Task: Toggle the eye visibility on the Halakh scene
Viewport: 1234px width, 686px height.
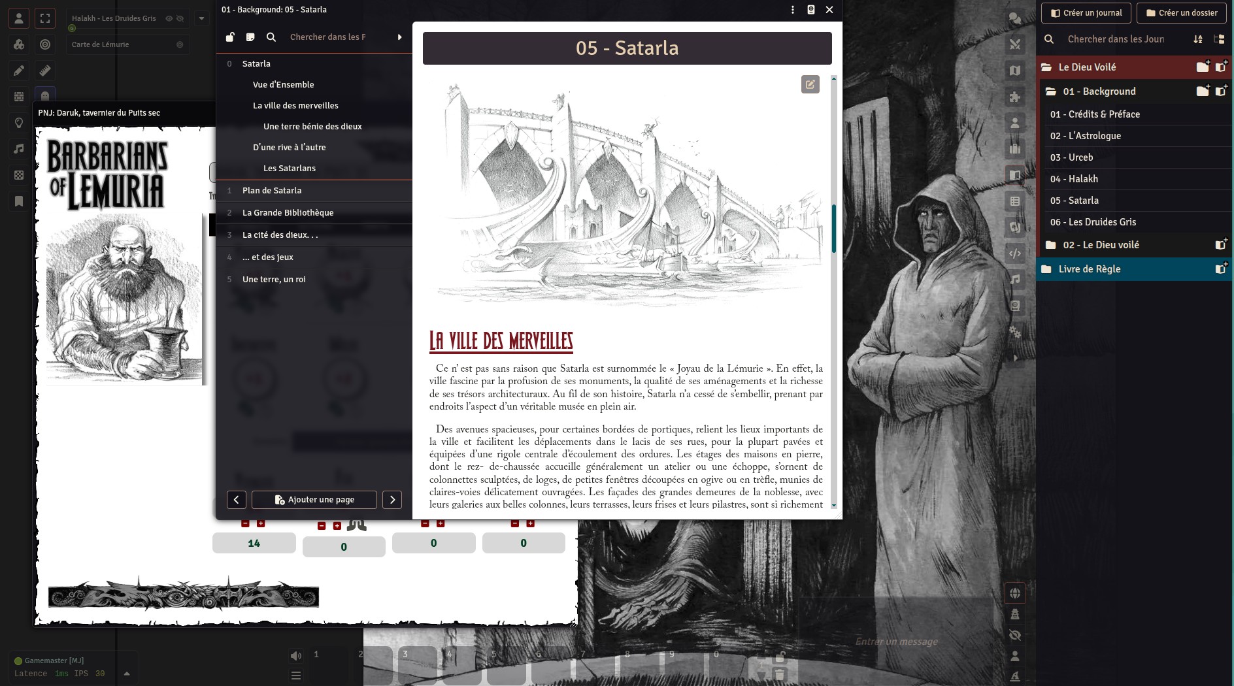Action: 169,18
